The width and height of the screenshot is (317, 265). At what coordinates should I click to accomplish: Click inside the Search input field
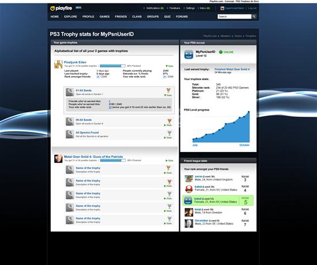(235, 17)
